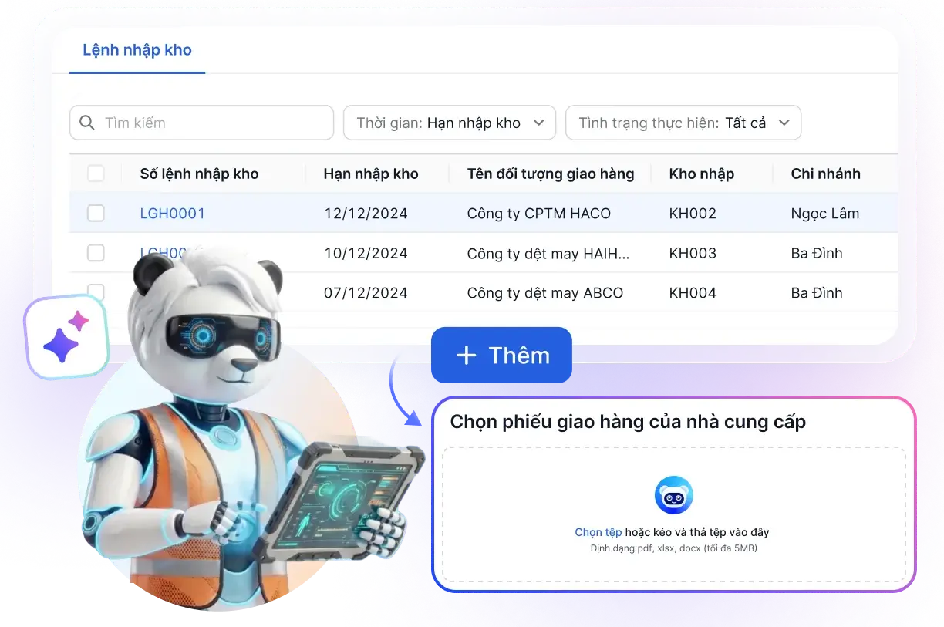
Task: Click the plus icon in Thêm button
Action: coord(467,355)
